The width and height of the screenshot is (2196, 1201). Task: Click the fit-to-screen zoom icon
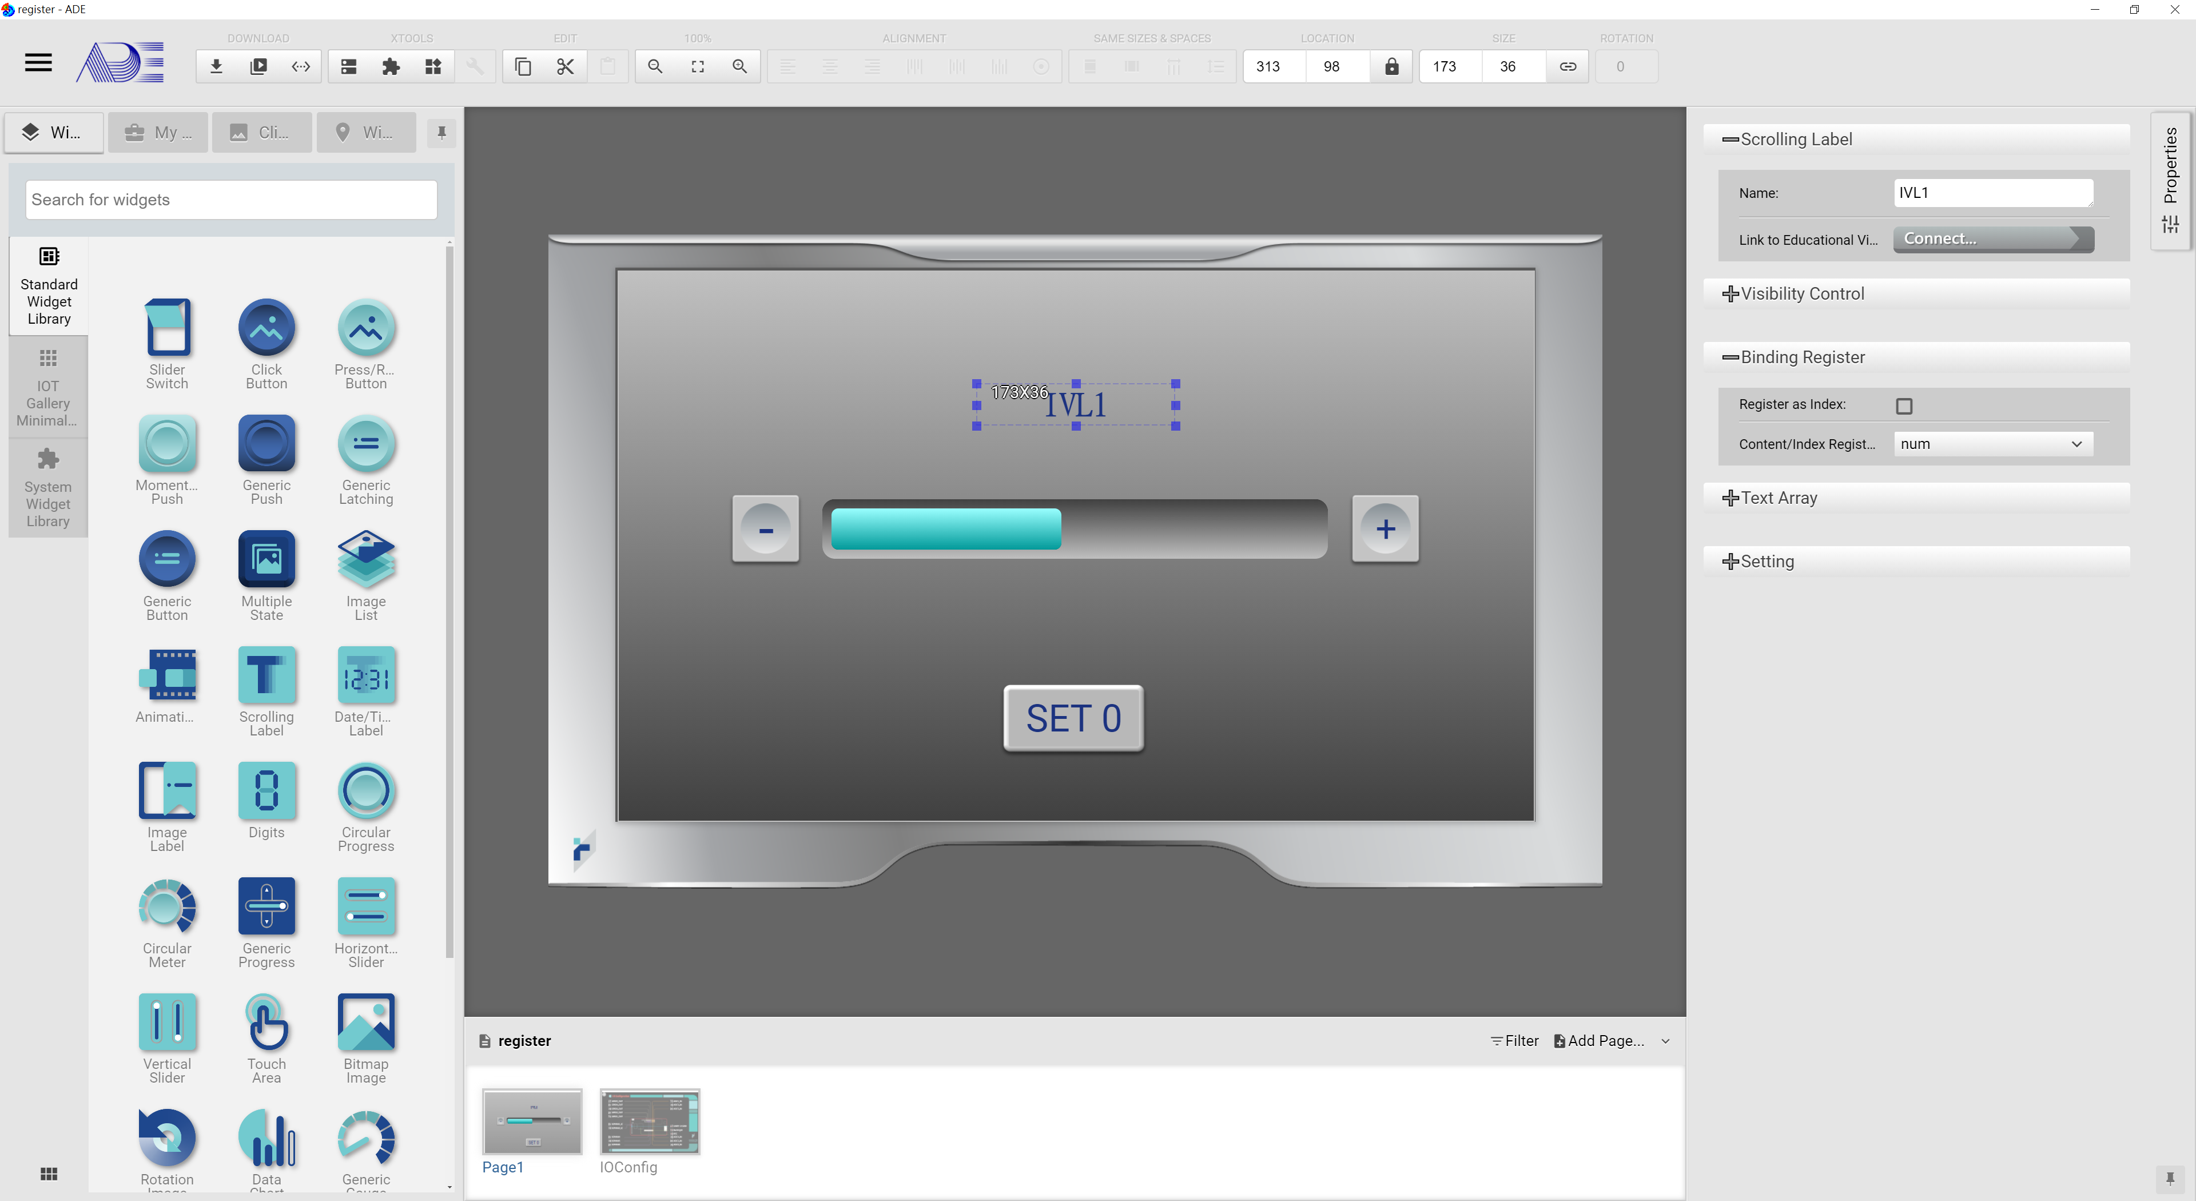(x=697, y=66)
